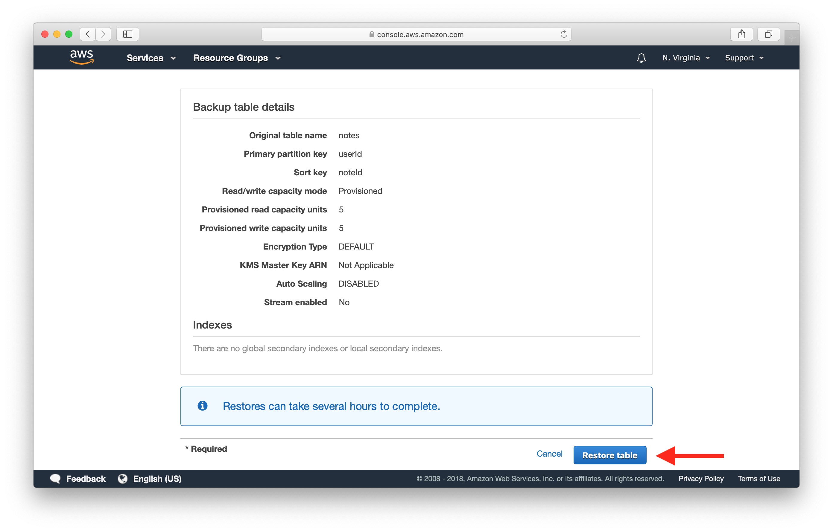Click the AWS logo icon
833x532 pixels.
[81, 58]
